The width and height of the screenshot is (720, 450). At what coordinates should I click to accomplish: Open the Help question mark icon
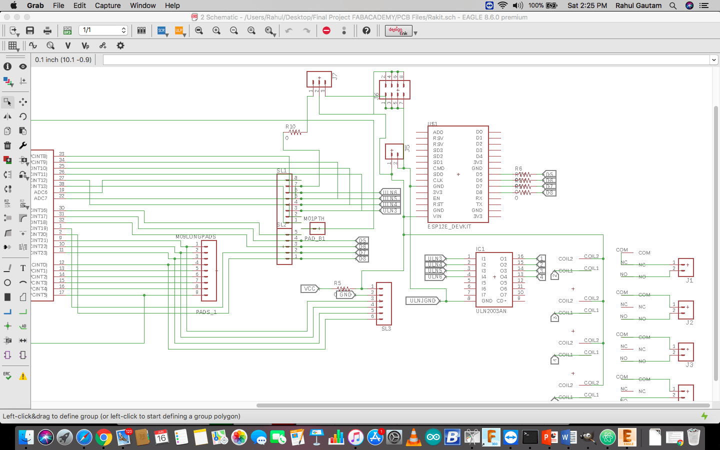pyautogui.click(x=366, y=30)
